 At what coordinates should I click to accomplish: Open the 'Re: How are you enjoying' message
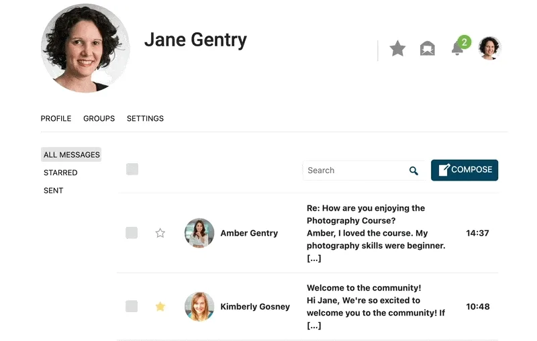[376, 233]
